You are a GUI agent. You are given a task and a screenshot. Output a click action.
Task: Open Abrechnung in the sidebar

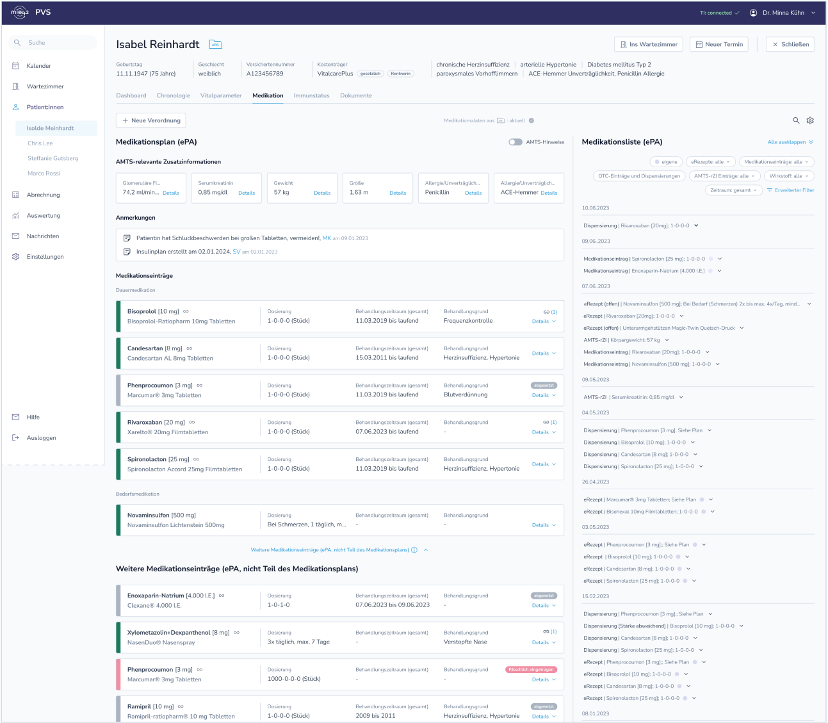(x=43, y=195)
